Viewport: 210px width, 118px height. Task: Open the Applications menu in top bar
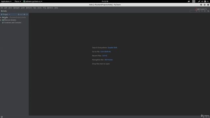tap(6, 1)
